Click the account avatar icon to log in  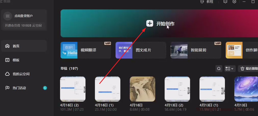tap(8, 16)
